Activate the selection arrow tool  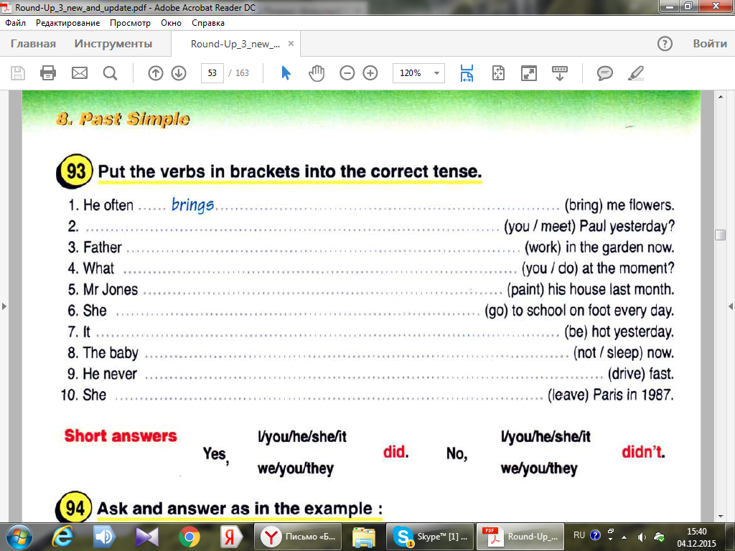point(286,73)
